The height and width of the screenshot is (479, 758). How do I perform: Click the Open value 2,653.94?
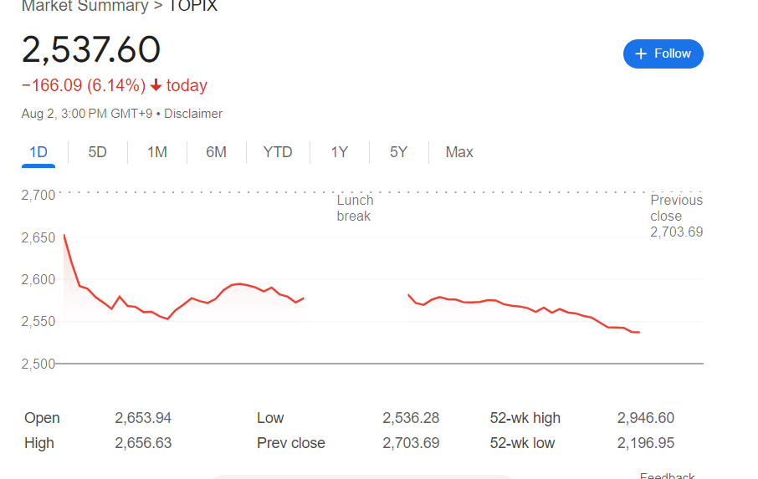(143, 418)
